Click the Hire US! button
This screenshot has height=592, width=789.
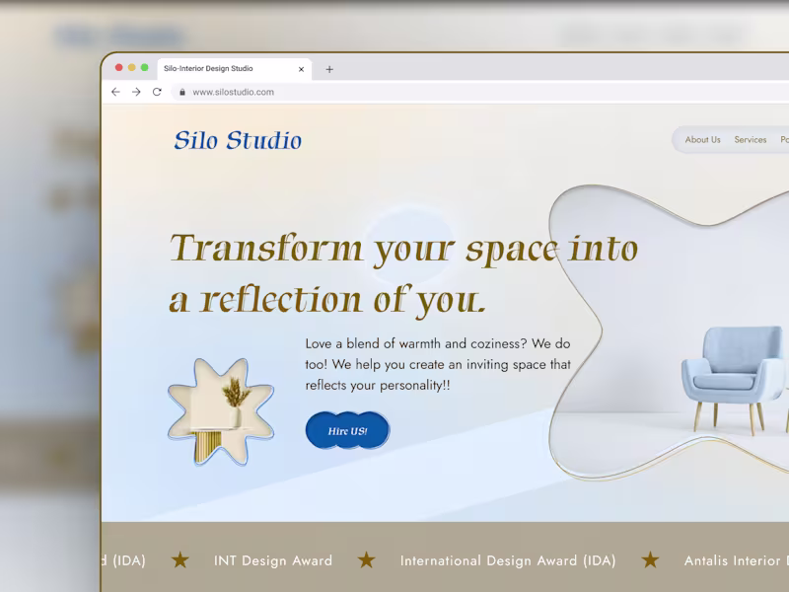[x=348, y=431]
